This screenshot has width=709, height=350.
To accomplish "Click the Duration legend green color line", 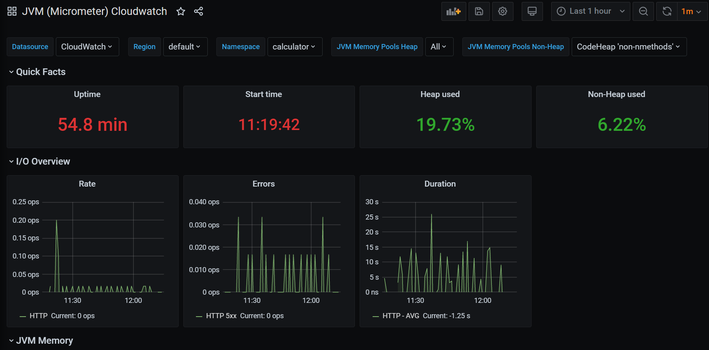I will tap(376, 316).
